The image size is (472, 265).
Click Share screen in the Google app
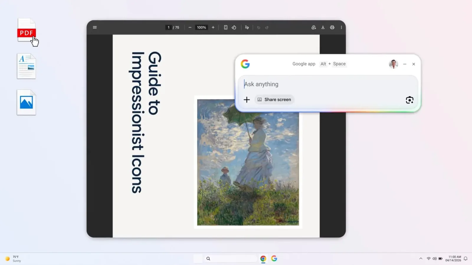coord(274,100)
